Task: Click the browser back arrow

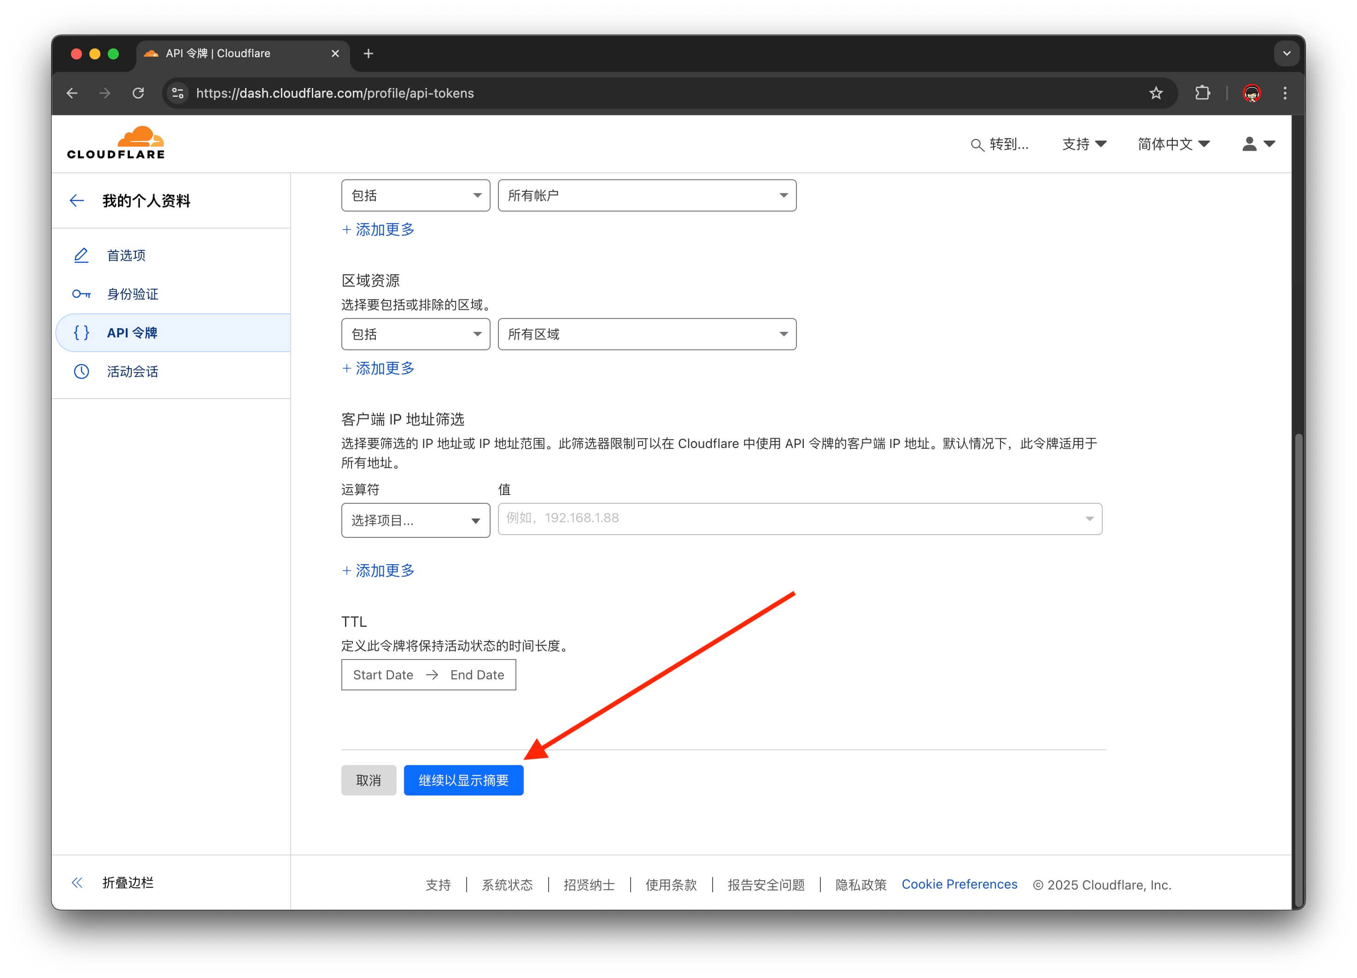Action: point(72,94)
